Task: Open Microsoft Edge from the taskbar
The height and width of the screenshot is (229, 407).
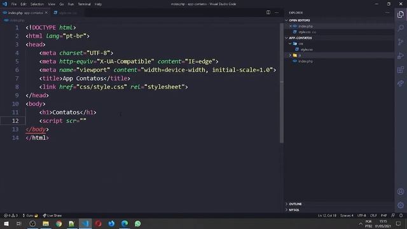Action: (125, 223)
